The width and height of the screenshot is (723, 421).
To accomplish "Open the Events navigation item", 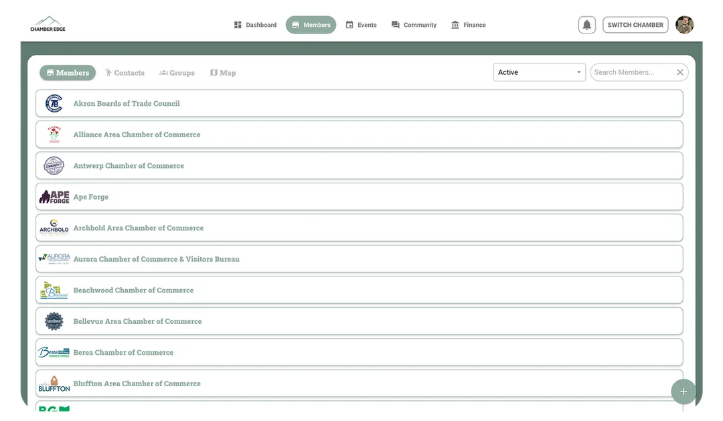I will (361, 25).
